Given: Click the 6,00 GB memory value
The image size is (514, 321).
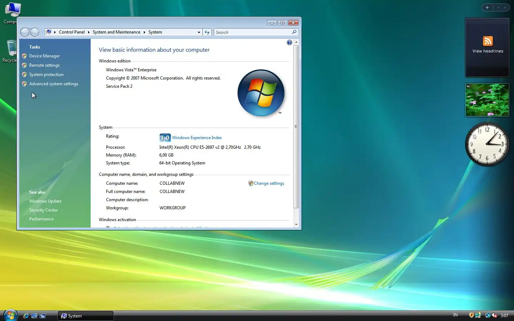Looking at the screenshot, I should pos(166,155).
